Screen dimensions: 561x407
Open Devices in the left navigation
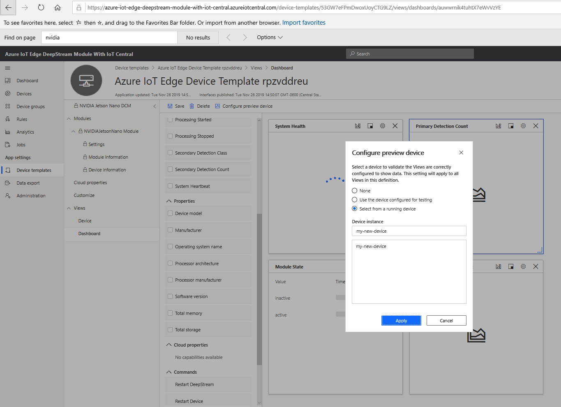[24, 94]
